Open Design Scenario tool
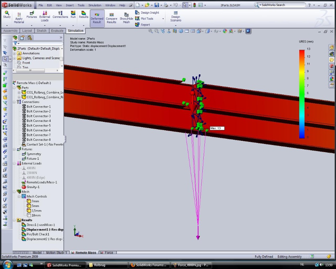This screenshot has height=269, width=336. 176,16
